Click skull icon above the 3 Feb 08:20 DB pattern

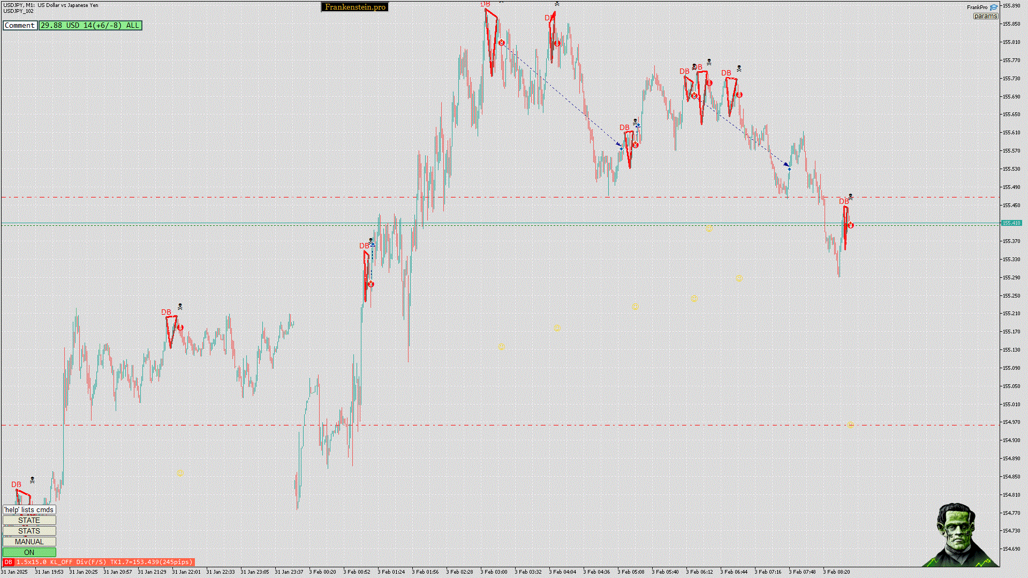tap(850, 197)
